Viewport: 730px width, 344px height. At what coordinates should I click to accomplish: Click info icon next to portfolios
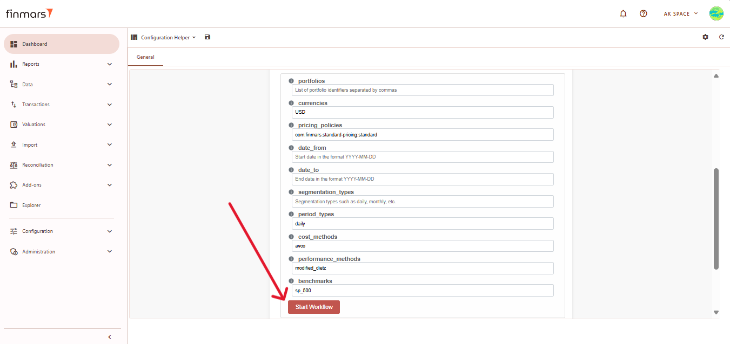291,81
